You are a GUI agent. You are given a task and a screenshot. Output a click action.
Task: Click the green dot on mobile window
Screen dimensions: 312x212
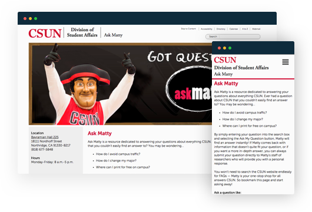(230, 48)
